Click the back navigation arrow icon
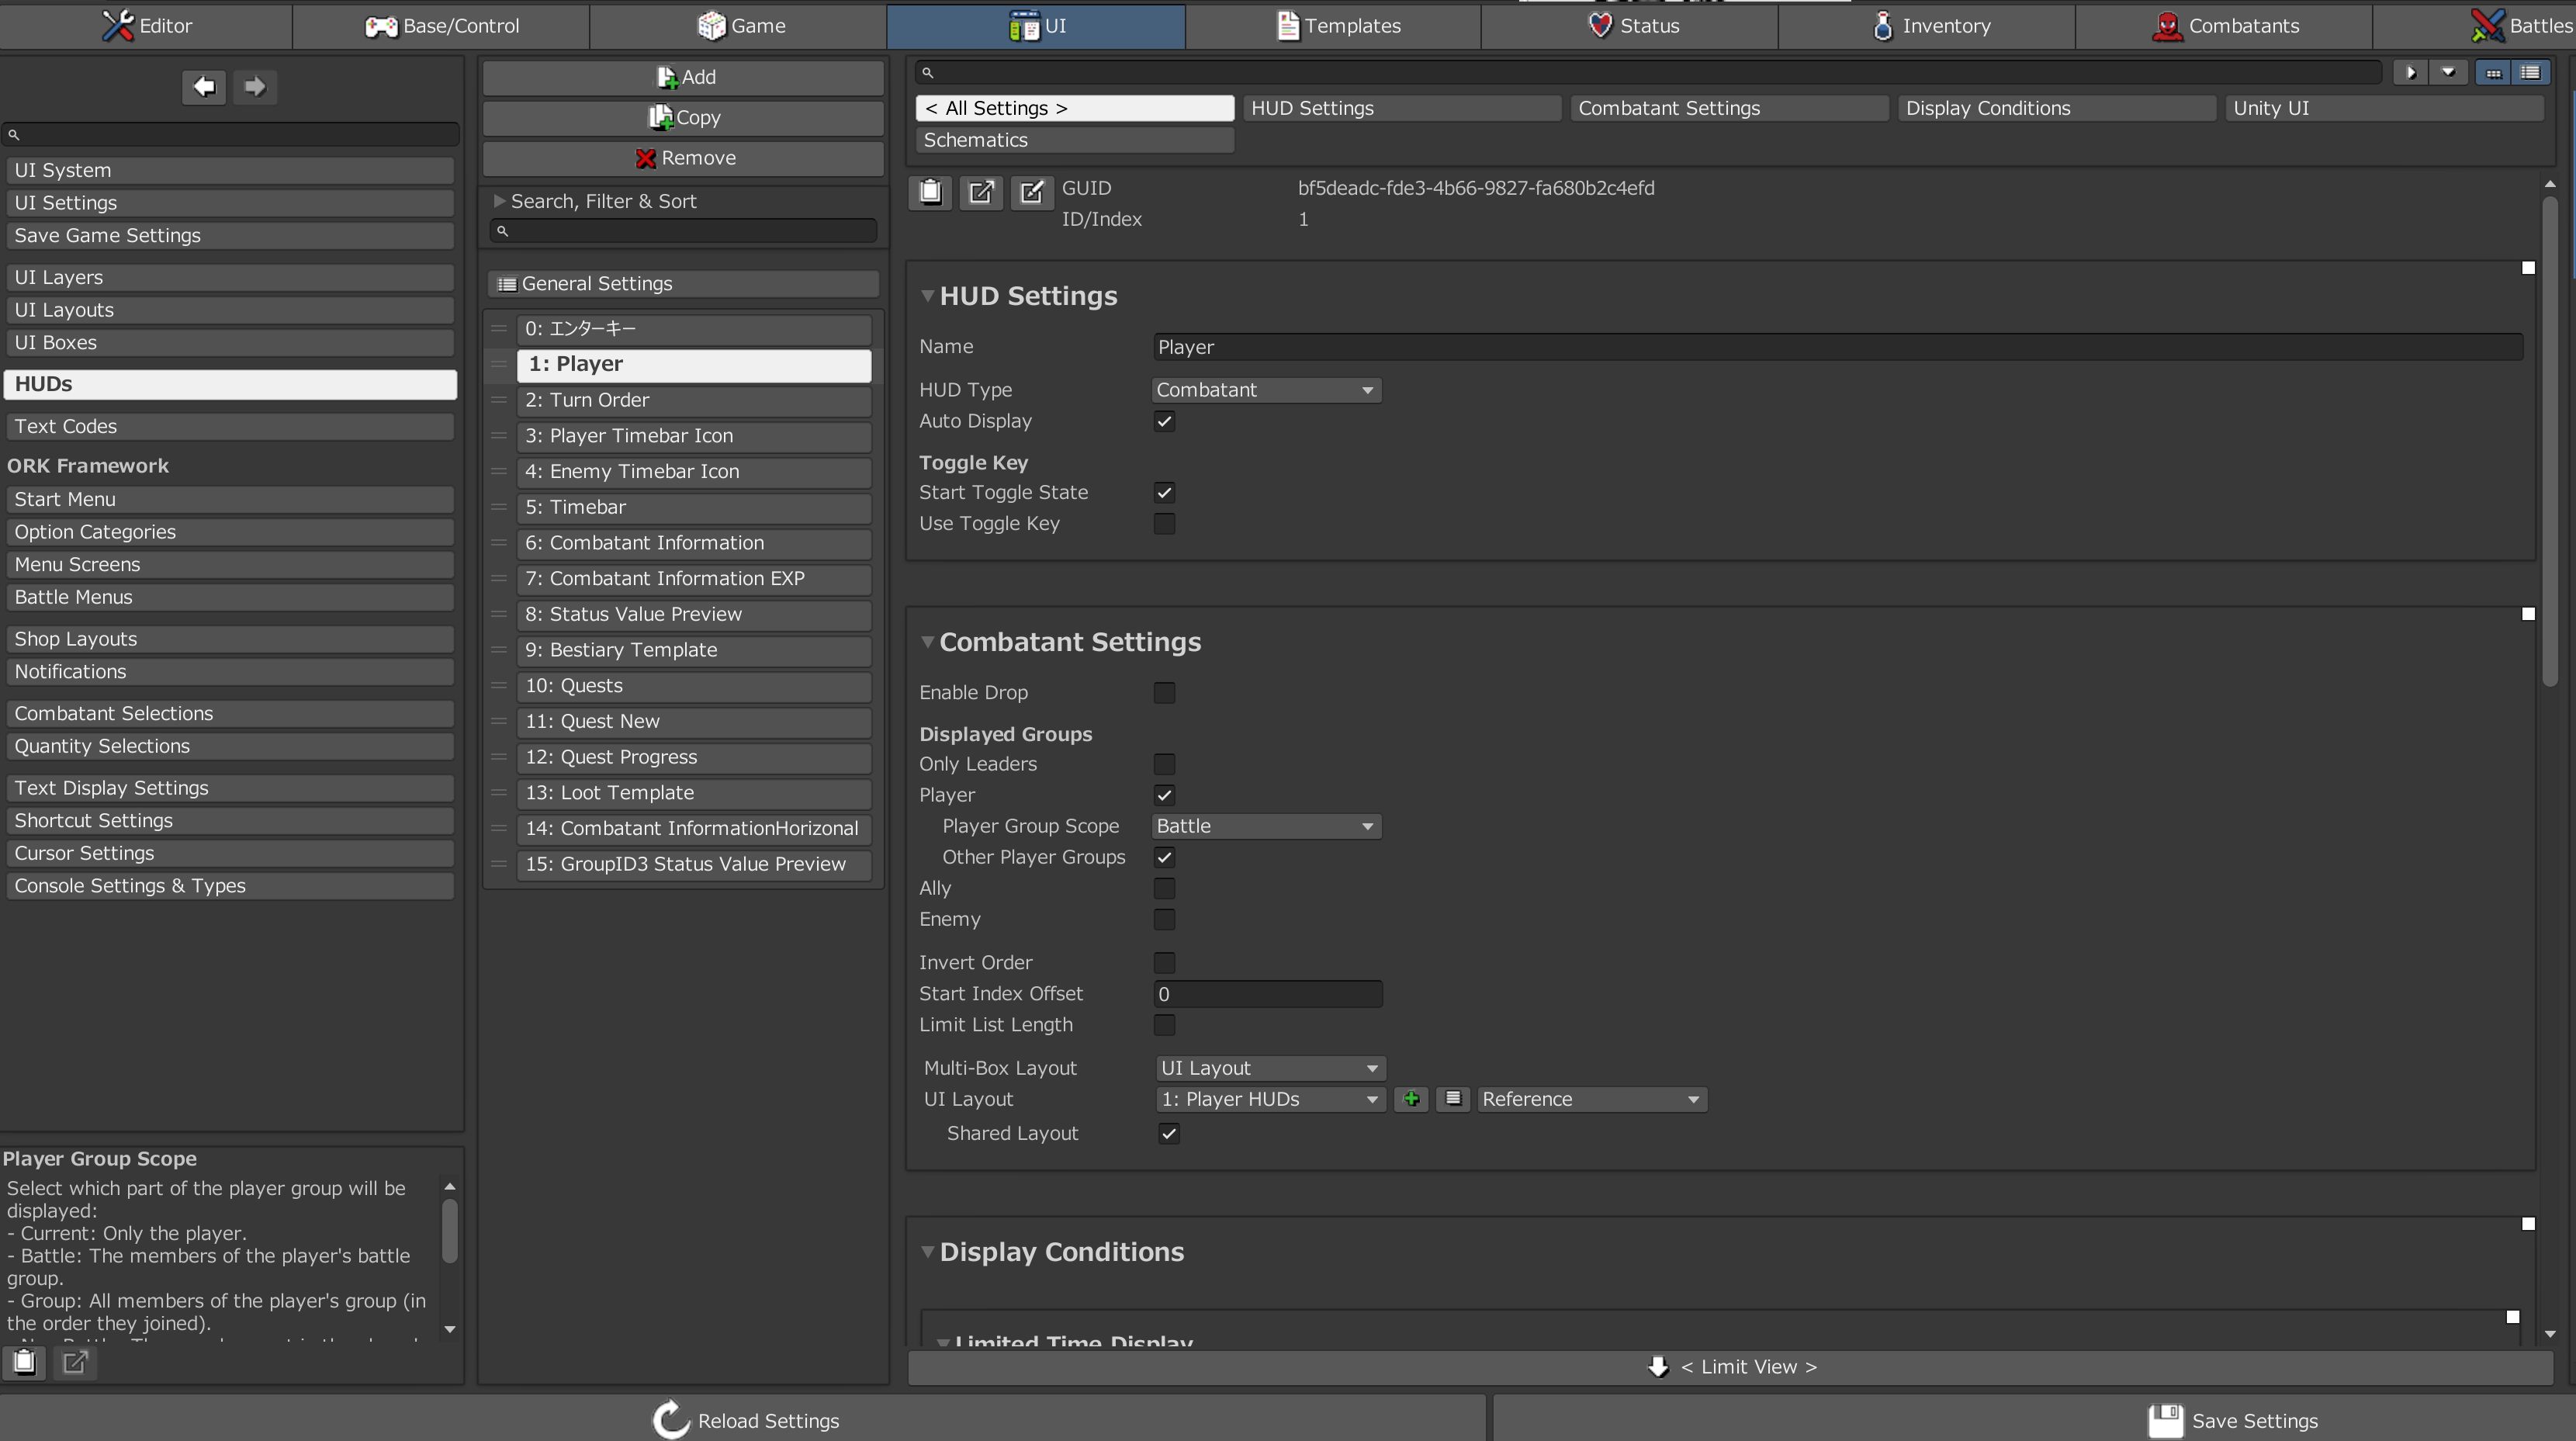Viewport: 2576px width, 1441px height. (x=204, y=86)
